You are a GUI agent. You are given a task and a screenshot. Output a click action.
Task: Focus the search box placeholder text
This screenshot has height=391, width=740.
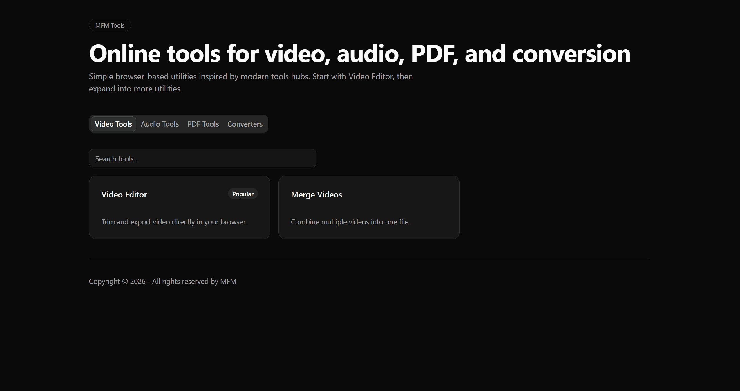tap(117, 158)
